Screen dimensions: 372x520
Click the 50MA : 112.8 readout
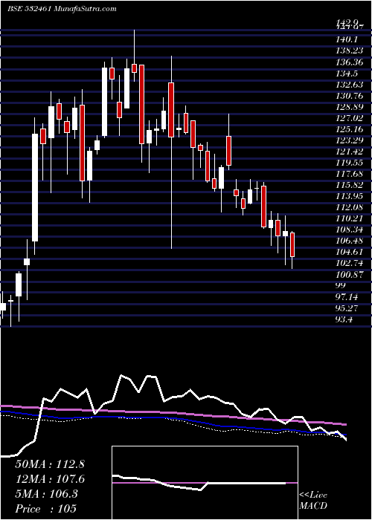50,464
